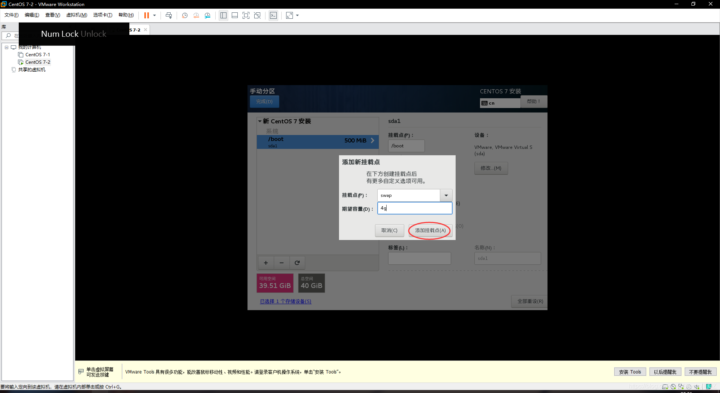Click the 以后提醒我 button
This screenshot has height=393, width=720.
[665, 372]
